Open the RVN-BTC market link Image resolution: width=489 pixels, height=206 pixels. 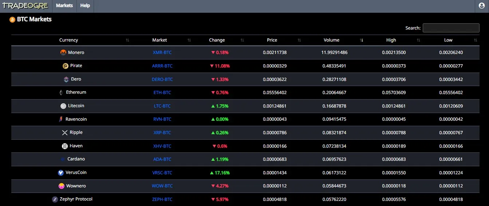(162, 119)
